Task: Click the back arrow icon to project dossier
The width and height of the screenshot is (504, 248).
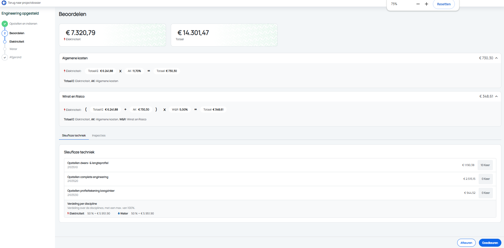Action: click(x=4, y=3)
